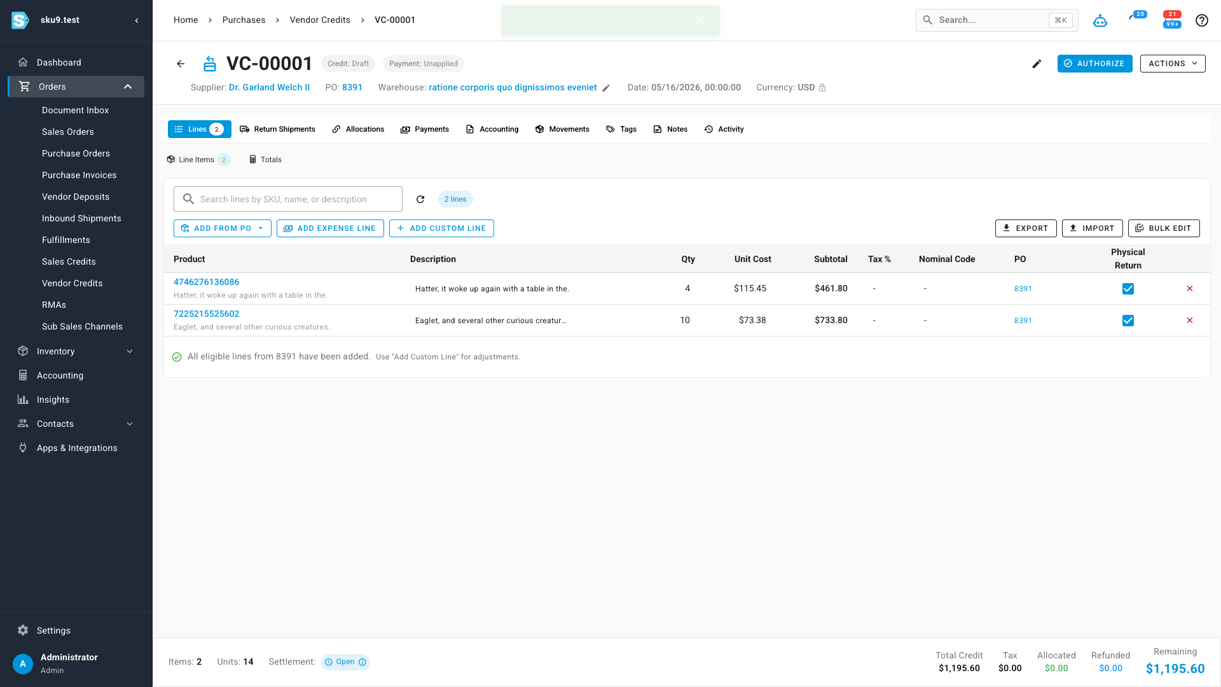Refresh the line items list
Viewport: 1221px width, 687px height.
(420, 199)
